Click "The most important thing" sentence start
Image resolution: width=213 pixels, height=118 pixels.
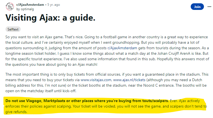(x=27, y=75)
